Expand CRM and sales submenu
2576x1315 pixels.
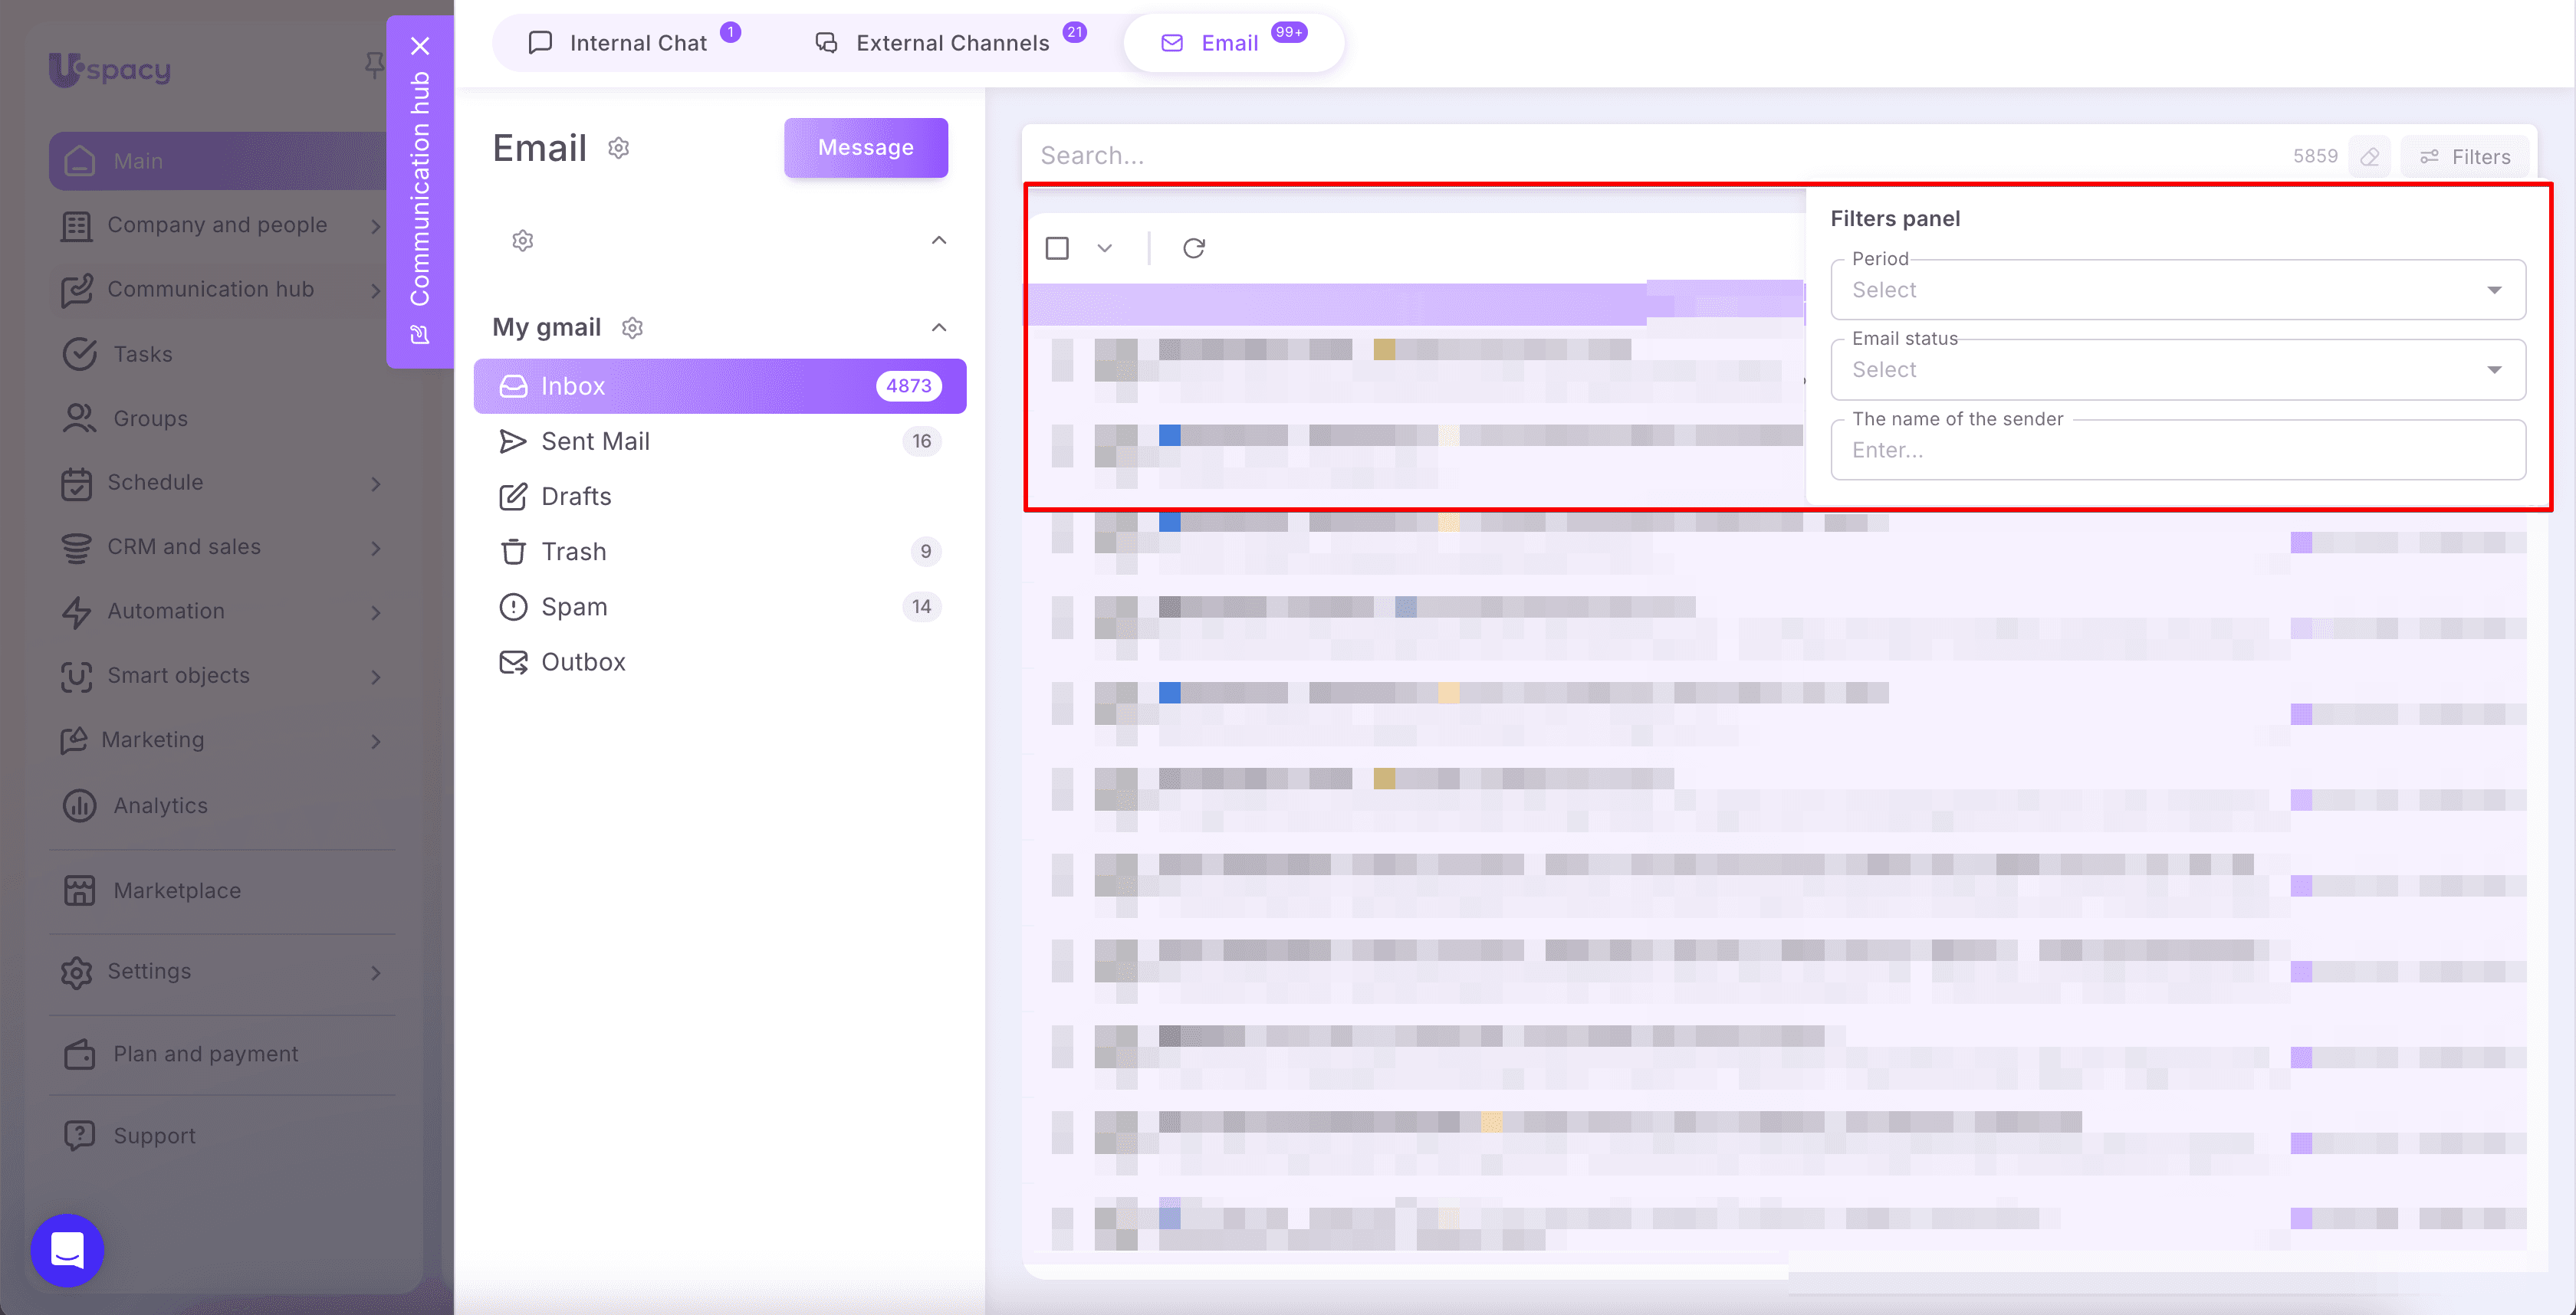coord(376,548)
